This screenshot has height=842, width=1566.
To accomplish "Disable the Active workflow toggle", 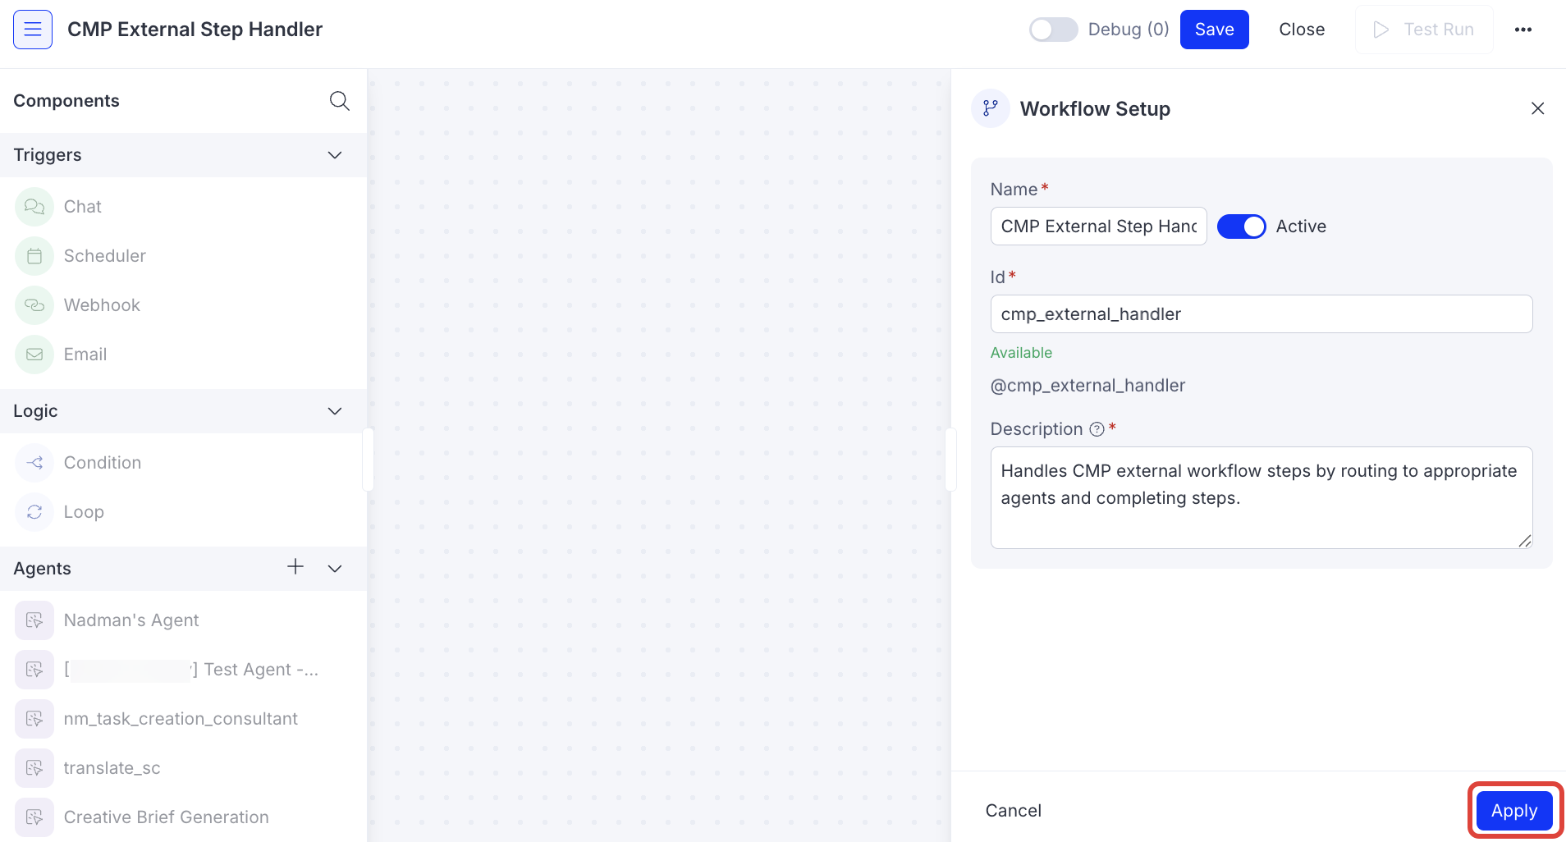I will [x=1241, y=226].
